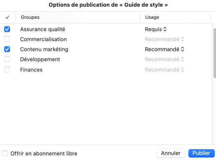Image resolution: width=216 pixels, height=160 pixels.
Task: Select the Développement row label
Action: coord(40,59)
